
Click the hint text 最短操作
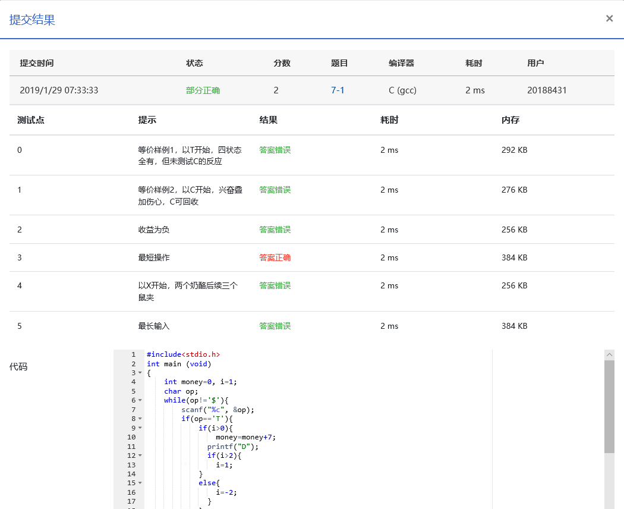[x=153, y=257]
